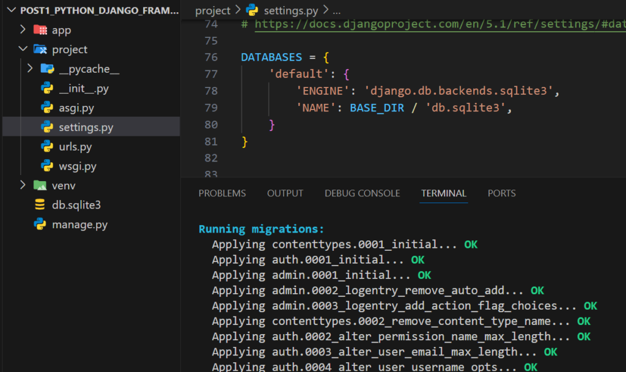Click the 'default' dictionary key
The image size is (626, 372).
tap(298, 74)
